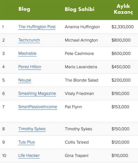
Task: Click the Noupe blog link
Action: coord(24,80)
